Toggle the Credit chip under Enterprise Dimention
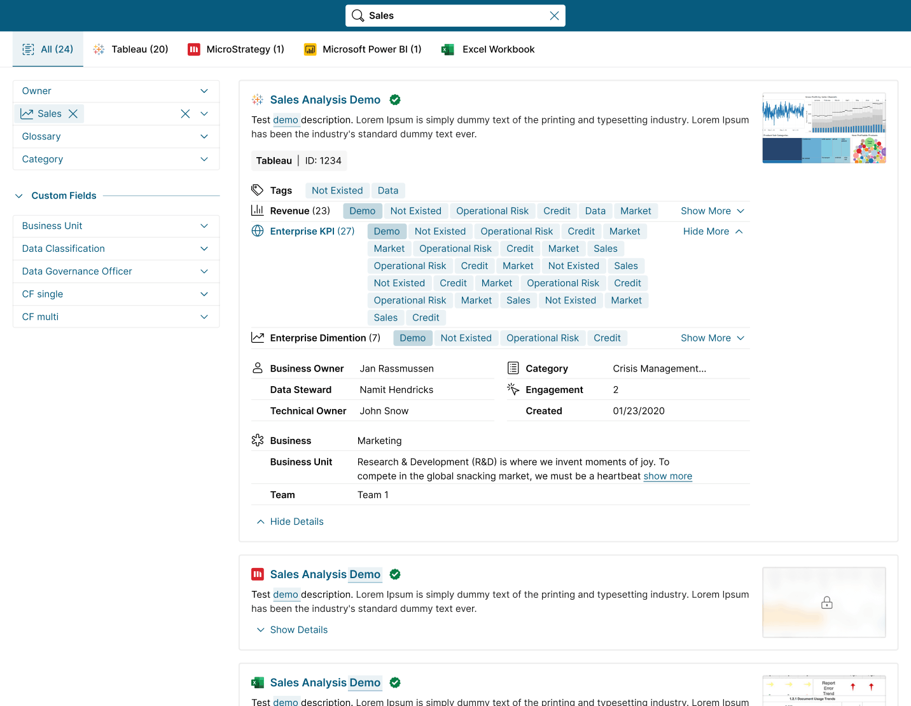This screenshot has height=706, width=911. (x=607, y=338)
